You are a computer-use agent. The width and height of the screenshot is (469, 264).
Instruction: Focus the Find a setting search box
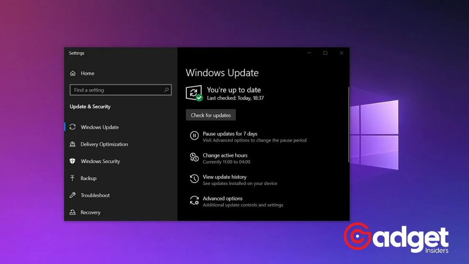point(121,90)
